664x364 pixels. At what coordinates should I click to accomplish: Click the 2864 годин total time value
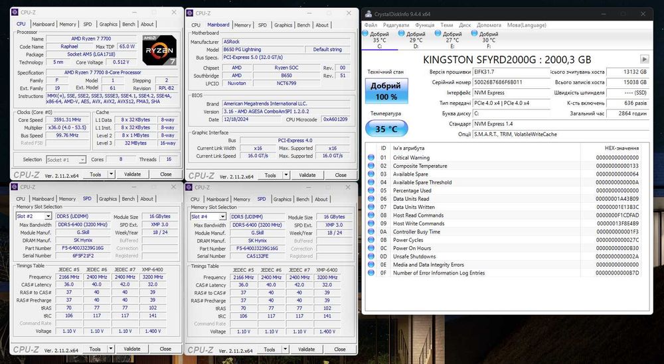(x=627, y=114)
